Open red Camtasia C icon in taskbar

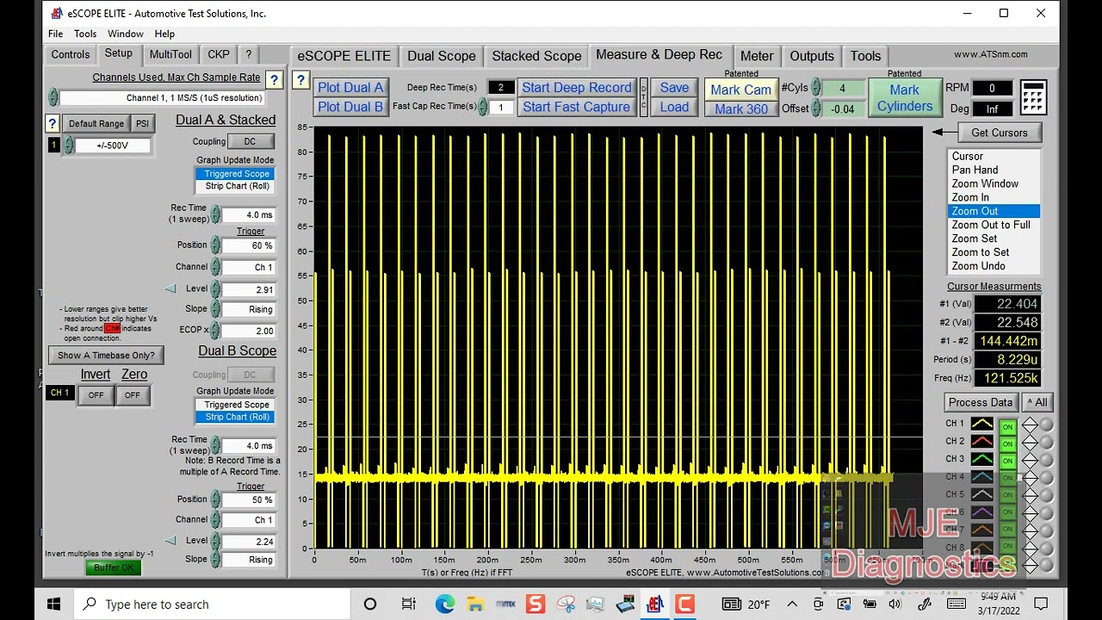[x=684, y=604]
